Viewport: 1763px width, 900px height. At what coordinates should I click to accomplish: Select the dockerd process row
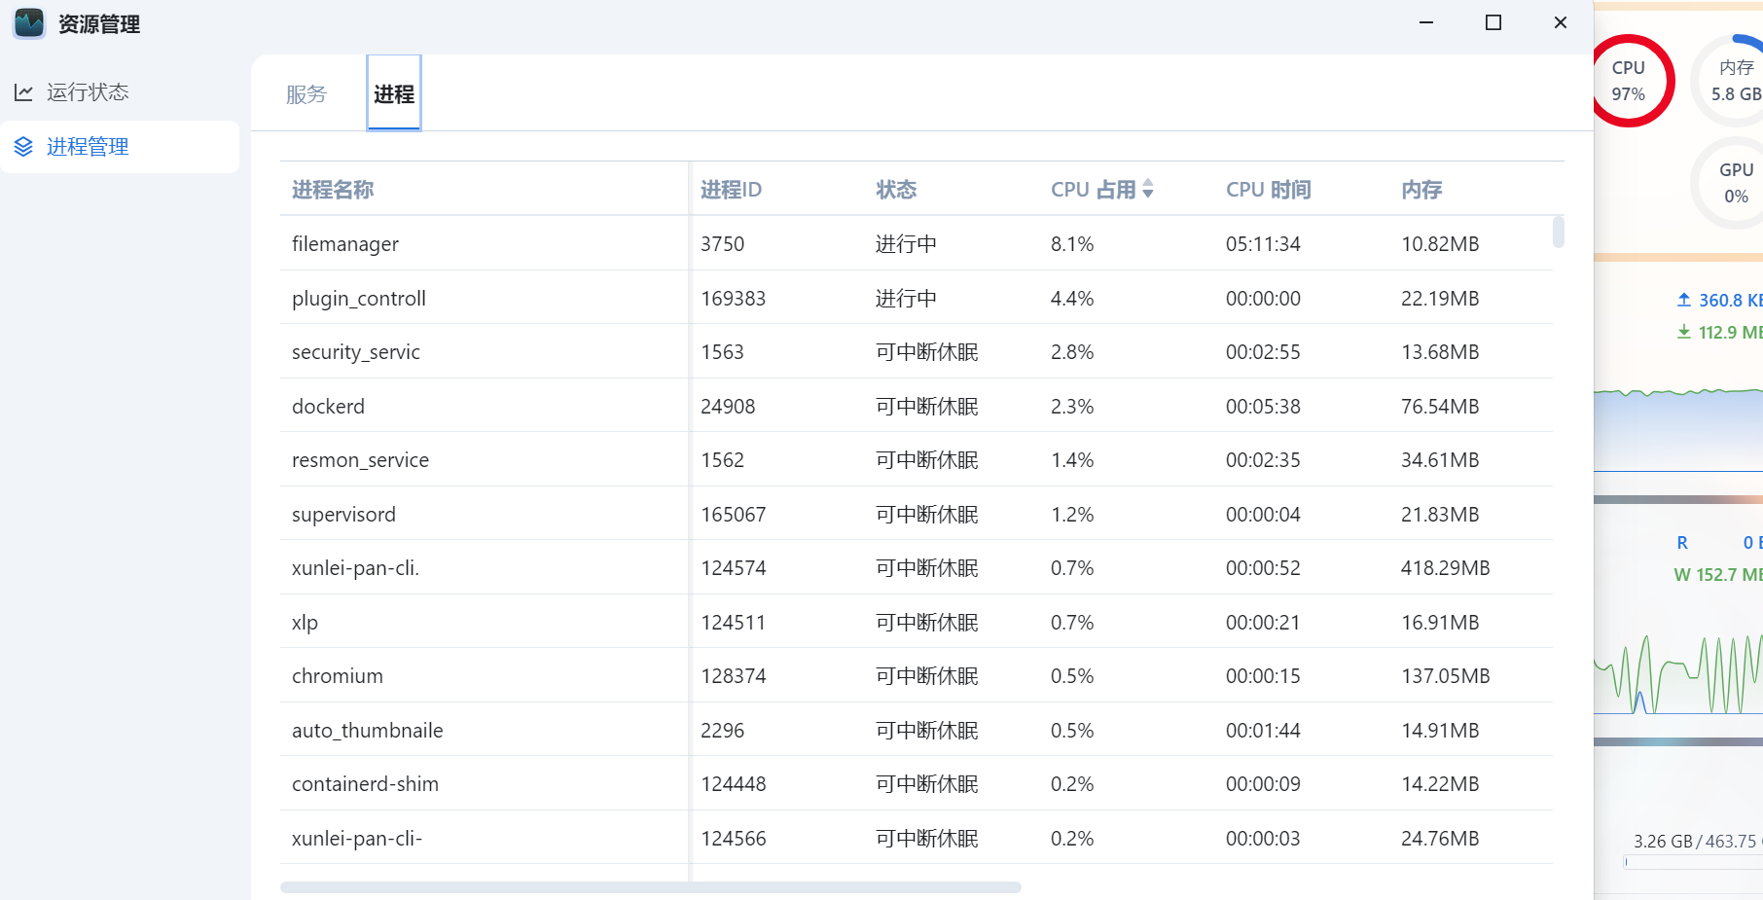click(x=328, y=407)
